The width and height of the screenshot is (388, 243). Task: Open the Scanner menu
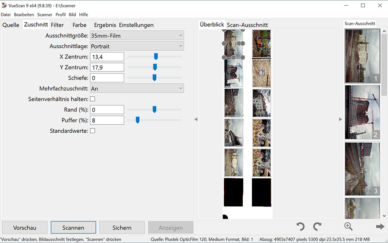(x=44, y=15)
